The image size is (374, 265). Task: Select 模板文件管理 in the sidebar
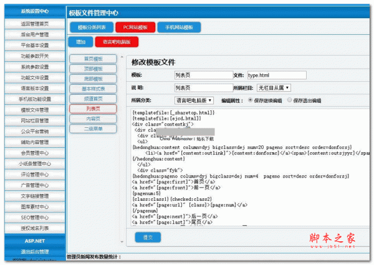click(x=34, y=110)
